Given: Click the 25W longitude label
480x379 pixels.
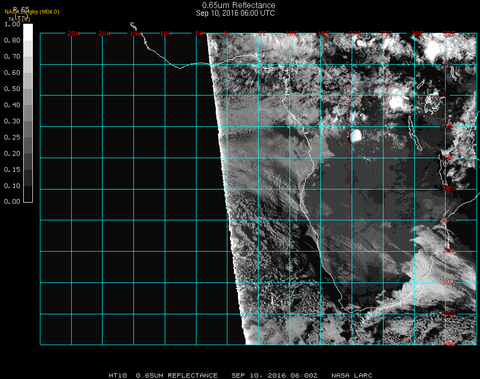Looking at the screenshot, I should [x=74, y=33].
